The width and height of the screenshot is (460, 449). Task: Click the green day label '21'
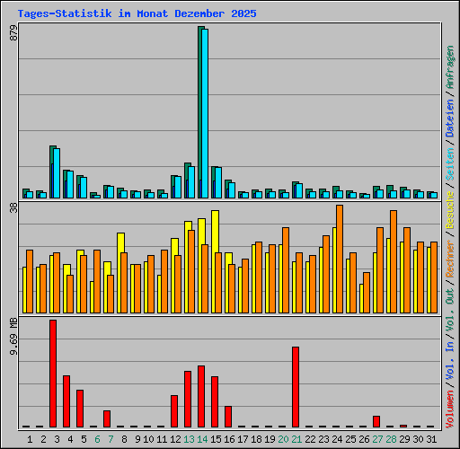click(x=296, y=439)
